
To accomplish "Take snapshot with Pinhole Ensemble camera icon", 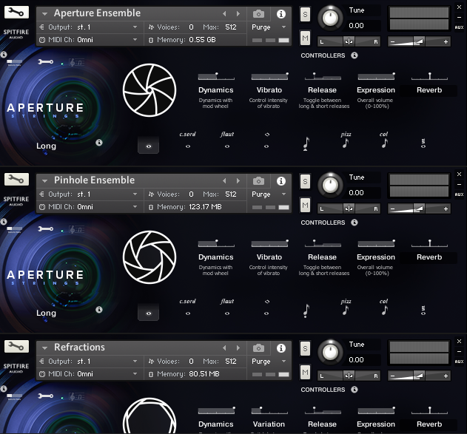I will (x=258, y=181).
